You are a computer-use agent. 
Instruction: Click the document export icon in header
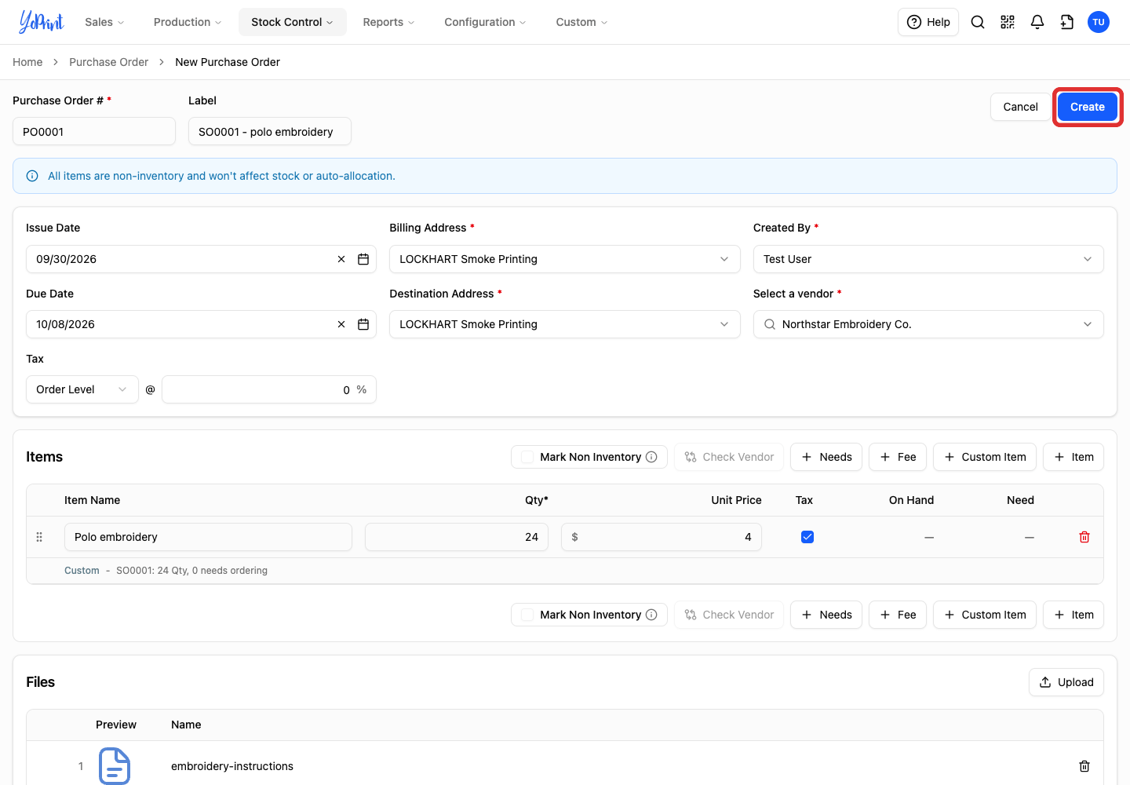[1067, 22]
